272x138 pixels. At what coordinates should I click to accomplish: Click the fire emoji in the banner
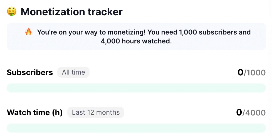point(28,32)
